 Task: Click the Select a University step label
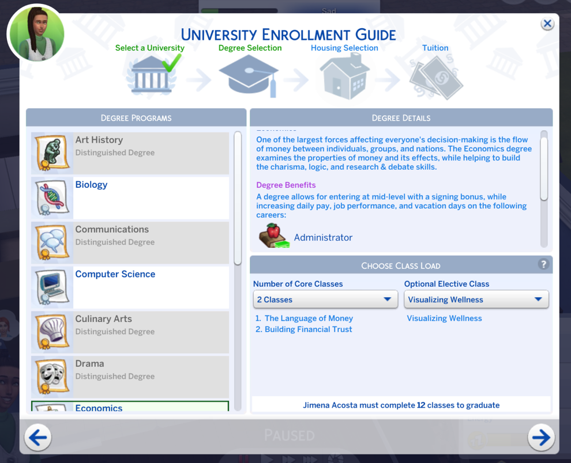click(149, 48)
